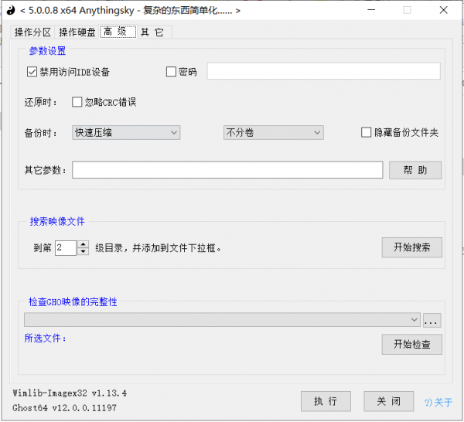Click the 开始搜索 button
This screenshot has height=422, width=464.
[x=412, y=247]
